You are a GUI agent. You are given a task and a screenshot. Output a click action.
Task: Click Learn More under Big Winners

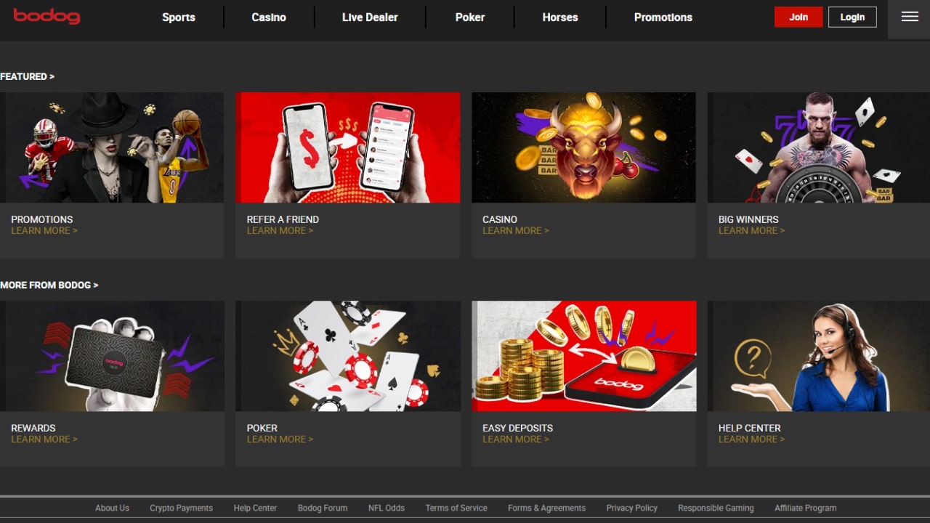coord(752,231)
